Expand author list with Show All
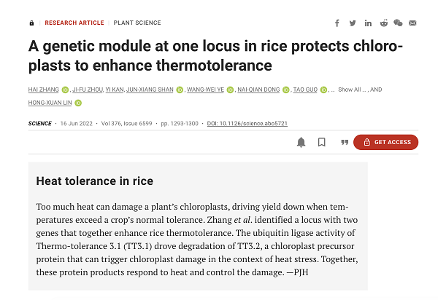The height and width of the screenshot is (300, 438). click(x=349, y=90)
